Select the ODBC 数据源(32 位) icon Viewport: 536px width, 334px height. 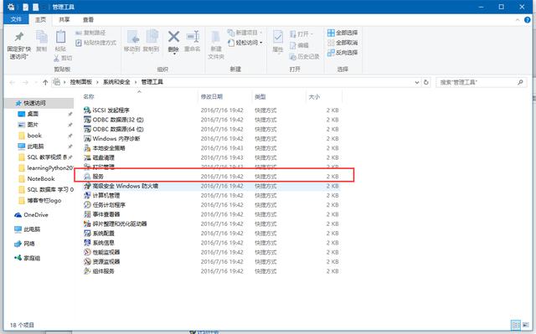[87, 120]
